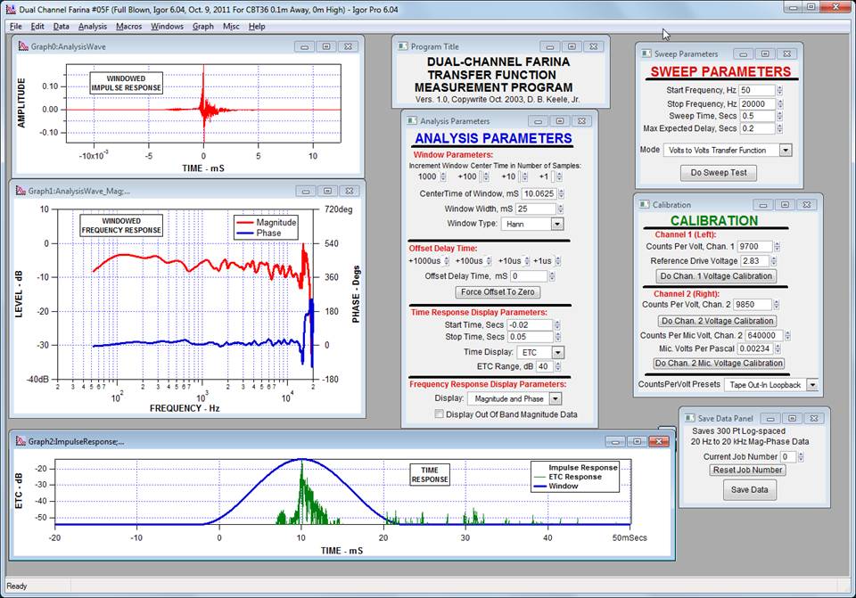The image size is (856, 598).
Task: Click the Stop Time Secs field
Action: pyautogui.click(x=530, y=337)
